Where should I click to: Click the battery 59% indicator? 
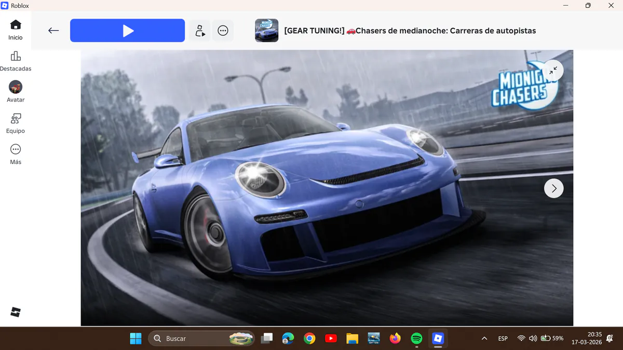coord(552,339)
